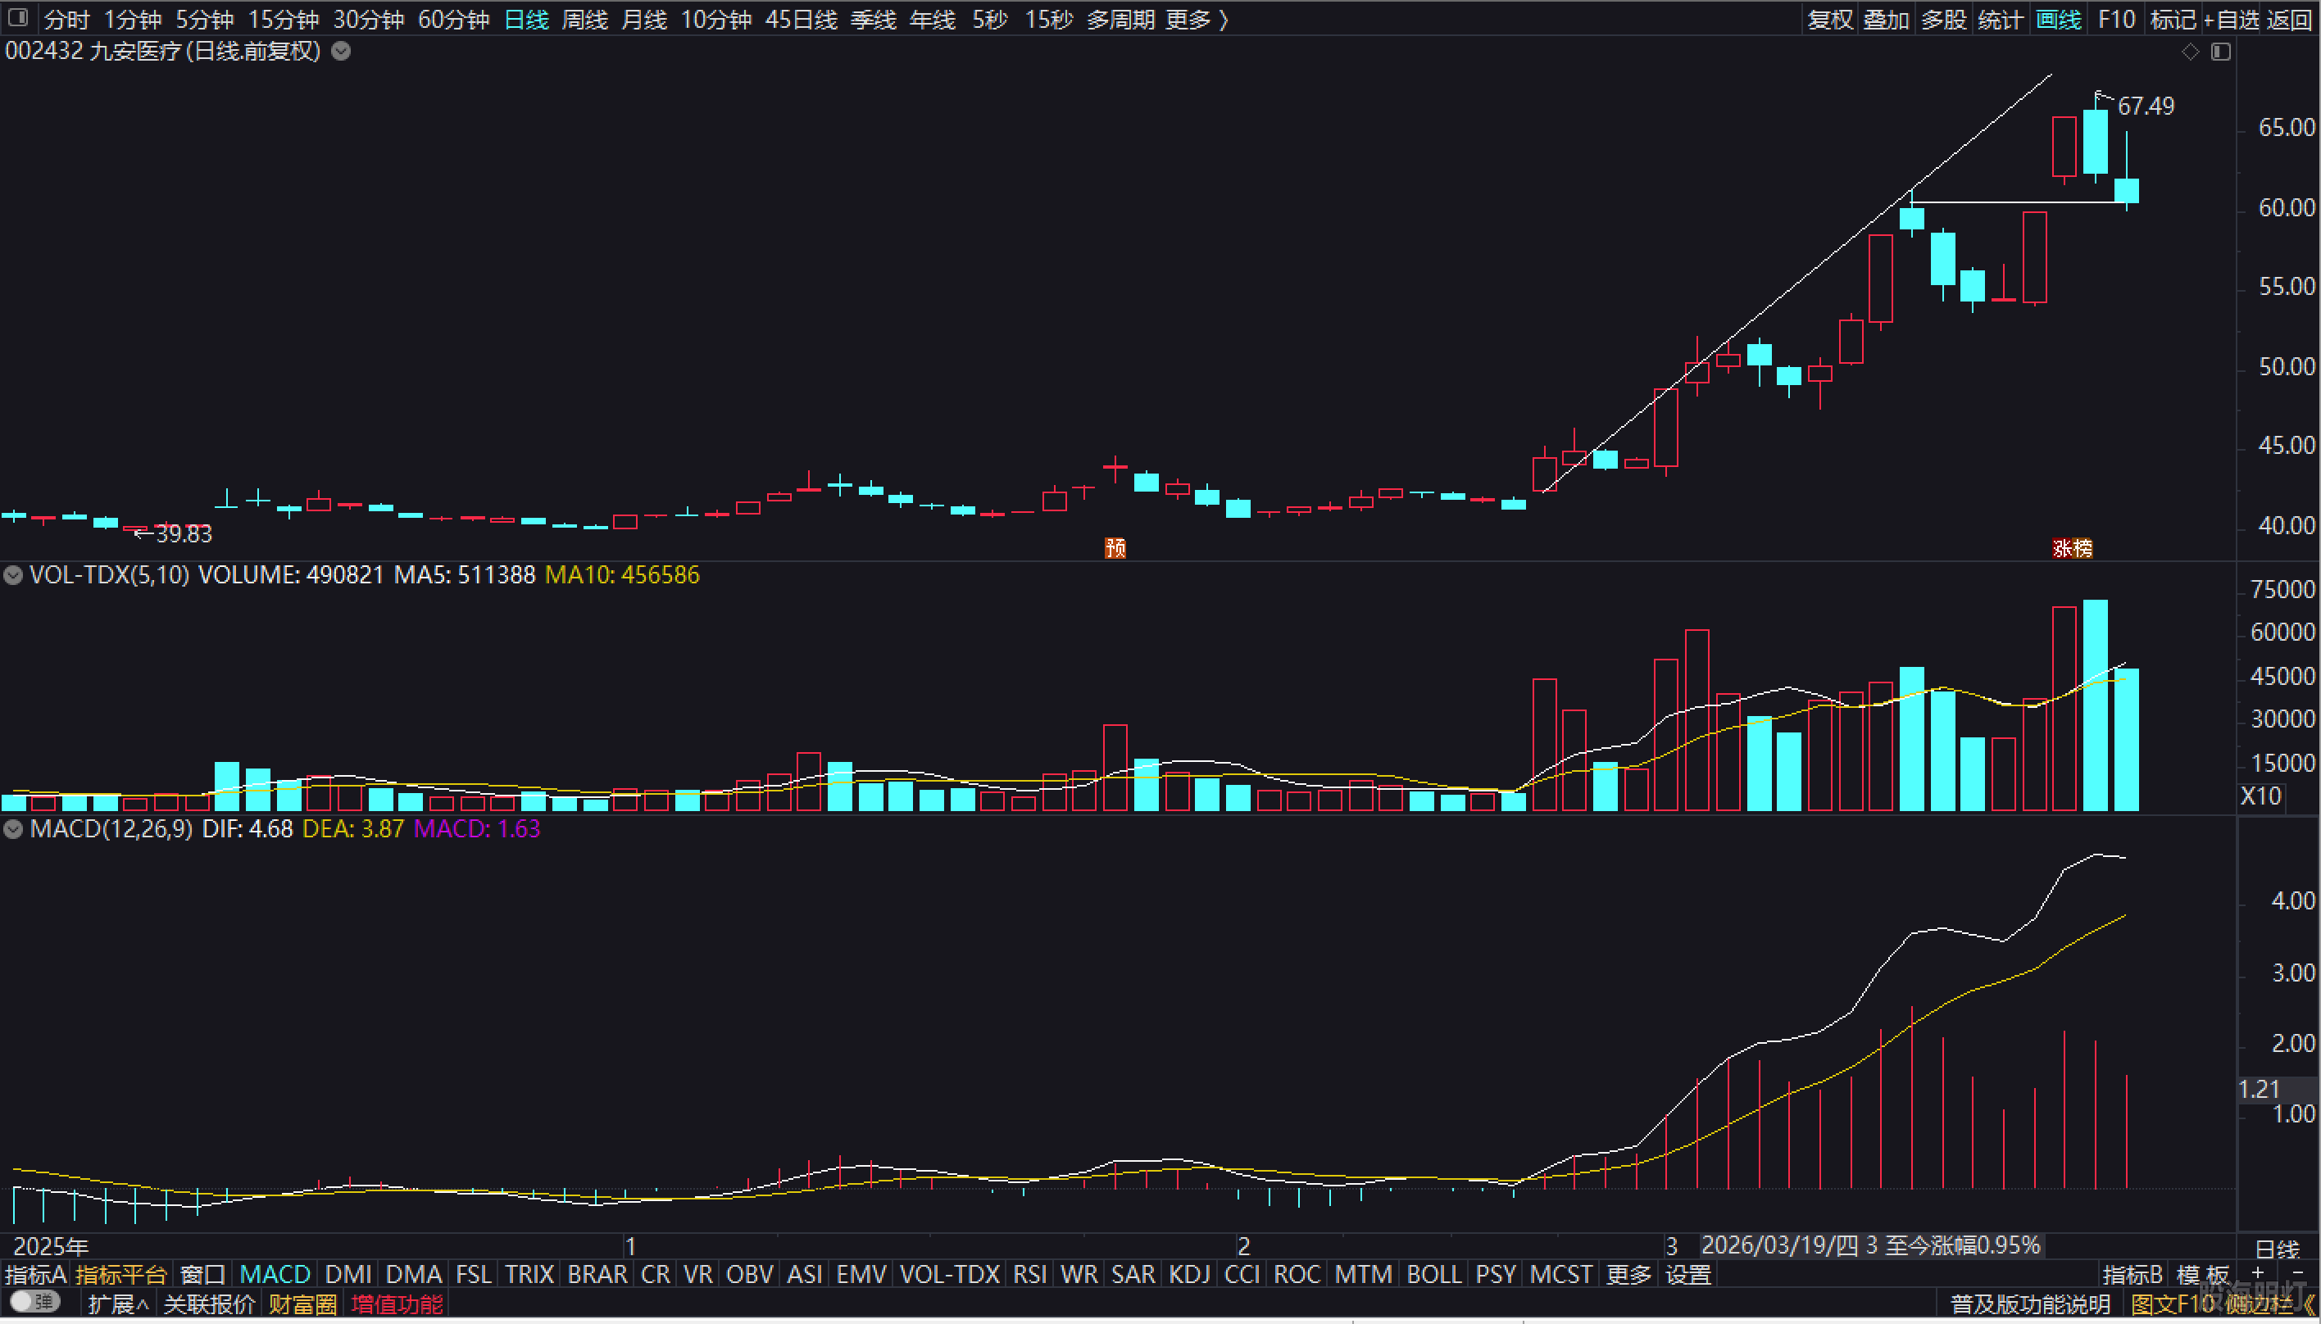
Task: Expand the MACD indicator dropdown arrow
Action: pos(13,828)
